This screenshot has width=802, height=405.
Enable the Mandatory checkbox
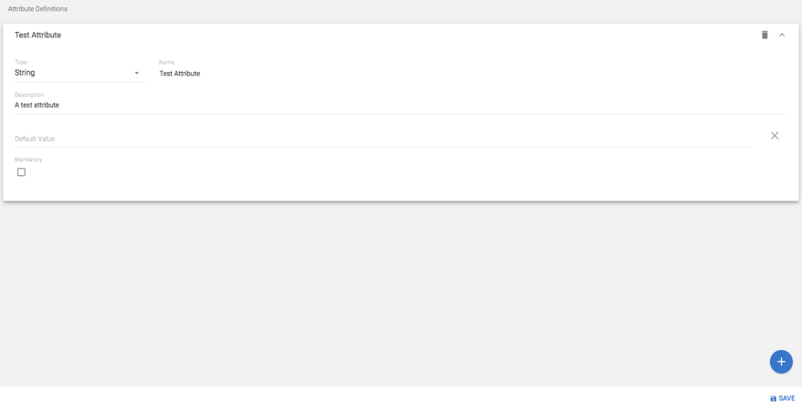tap(21, 172)
